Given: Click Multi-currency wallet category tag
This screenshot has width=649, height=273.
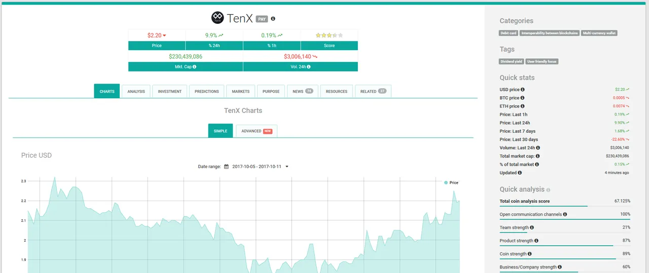Looking at the screenshot, I should point(599,33).
